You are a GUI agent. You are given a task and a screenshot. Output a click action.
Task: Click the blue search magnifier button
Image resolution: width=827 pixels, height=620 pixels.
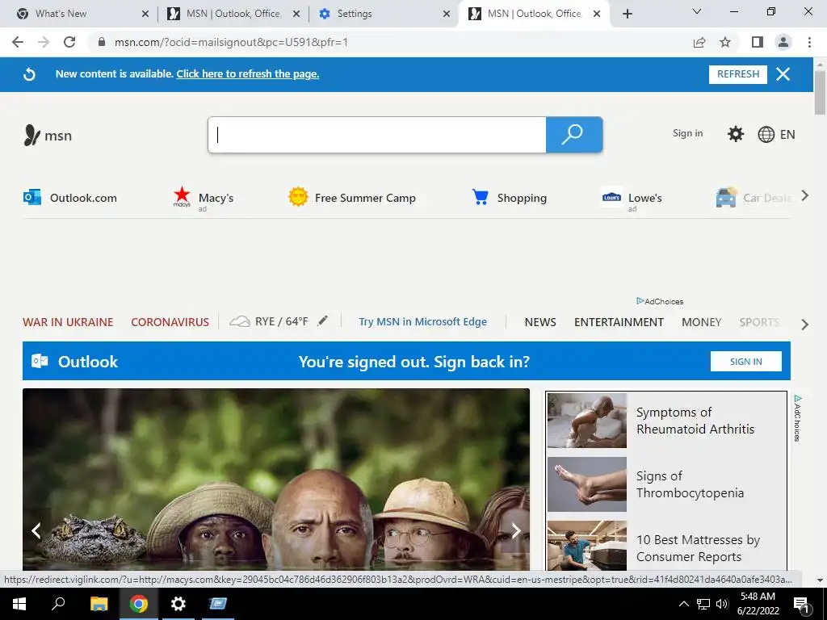click(574, 135)
